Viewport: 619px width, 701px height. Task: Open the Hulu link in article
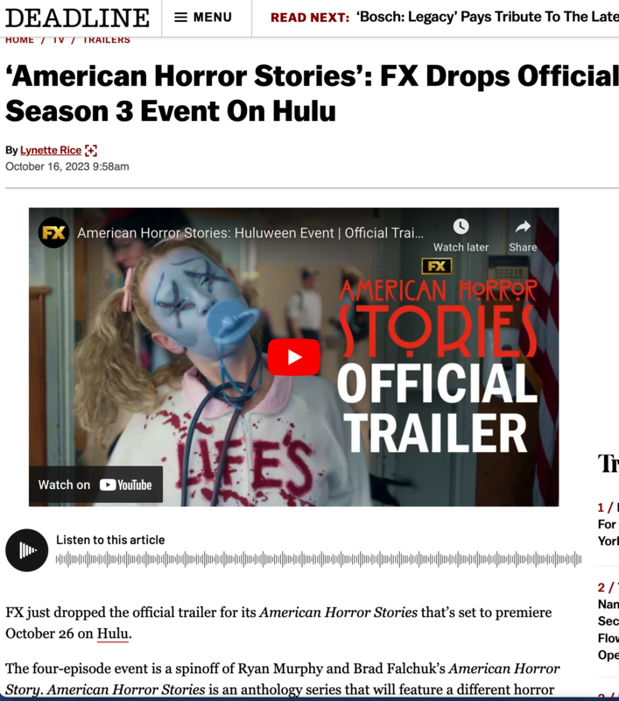tap(113, 634)
